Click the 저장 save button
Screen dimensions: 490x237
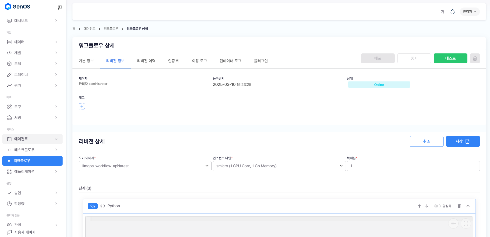(x=462, y=141)
